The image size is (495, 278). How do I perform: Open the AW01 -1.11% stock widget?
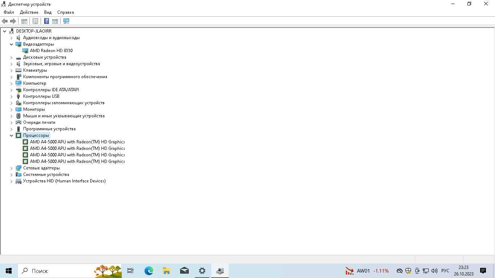(367, 271)
